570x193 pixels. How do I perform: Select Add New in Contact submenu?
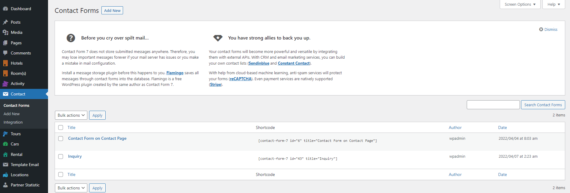[x=11, y=114]
